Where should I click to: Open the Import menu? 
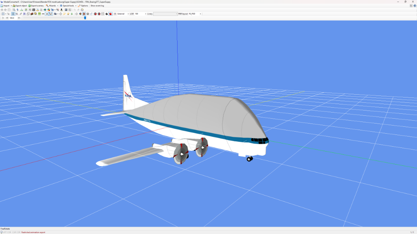point(6,6)
